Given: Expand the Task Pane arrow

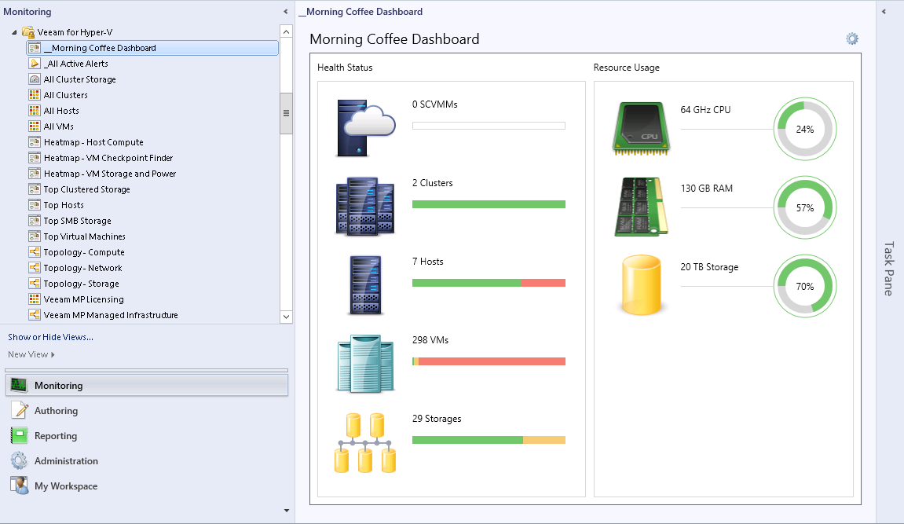Looking at the screenshot, I should pyautogui.click(x=884, y=12).
